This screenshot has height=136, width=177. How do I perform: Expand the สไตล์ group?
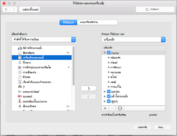pos(109,77)
